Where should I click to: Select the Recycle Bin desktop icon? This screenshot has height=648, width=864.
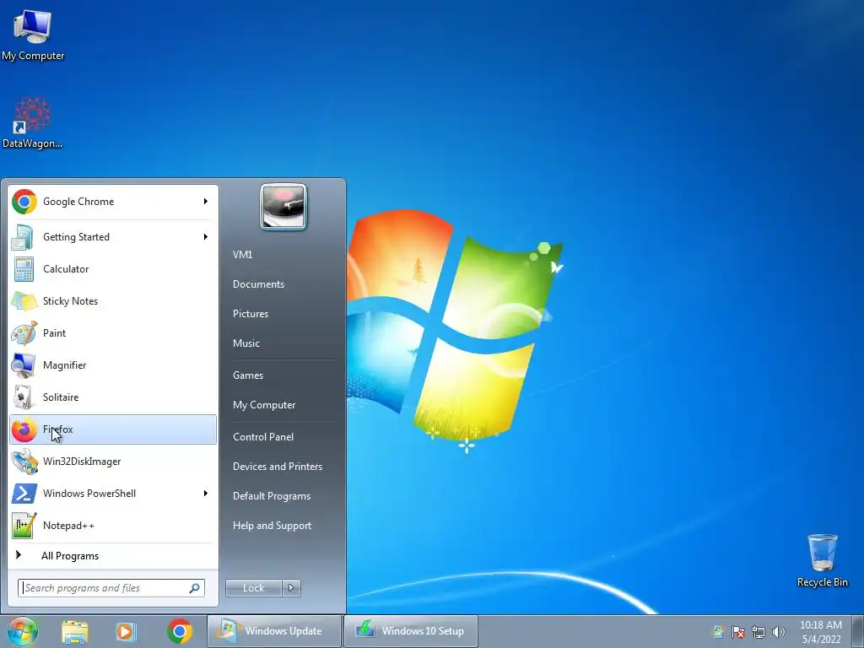click(x=822, y=552)
